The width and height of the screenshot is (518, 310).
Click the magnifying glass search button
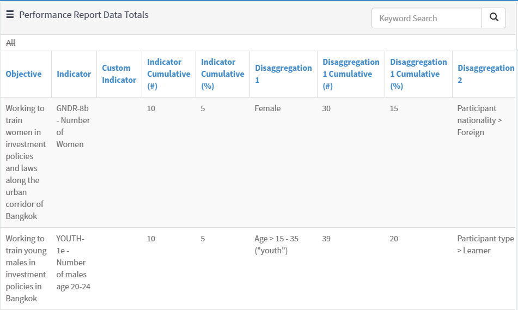[x=493, y=18]
